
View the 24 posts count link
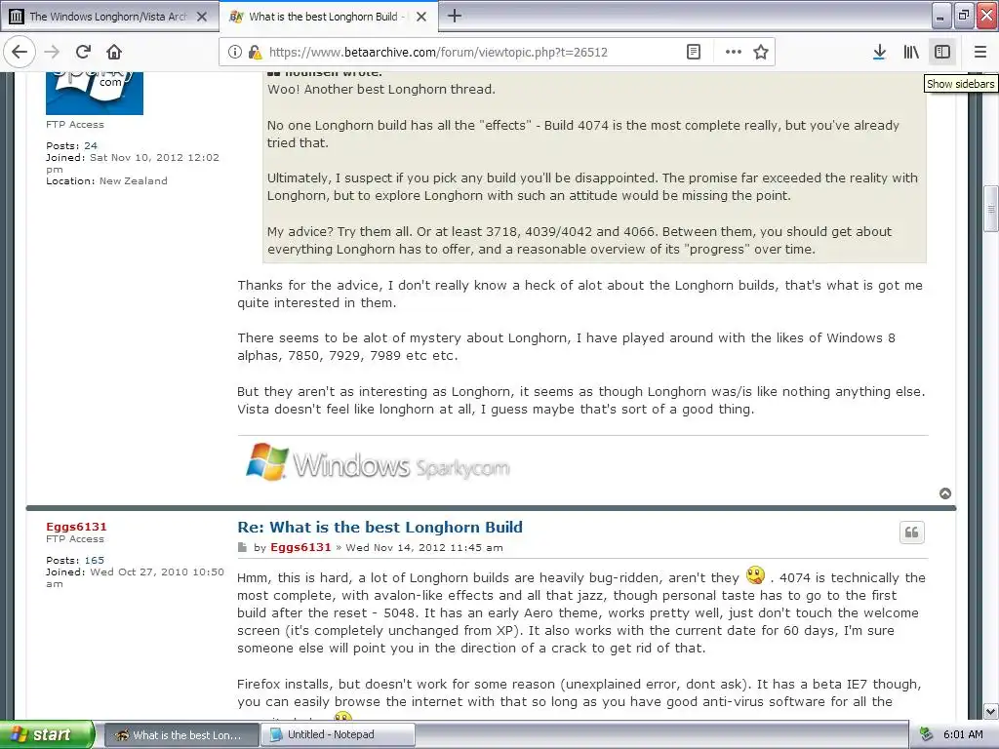(91, 146)
